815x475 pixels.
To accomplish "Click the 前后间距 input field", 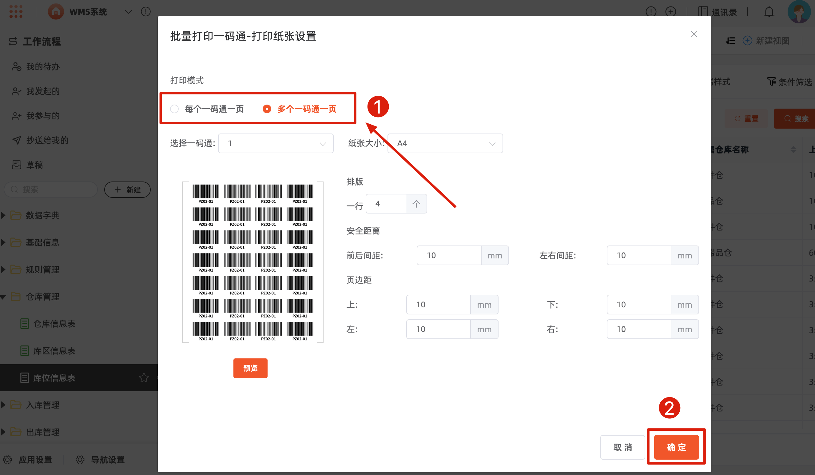I will (x=449, y=256).
